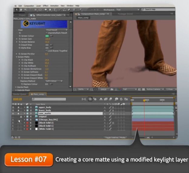Click the timeline layer search field
This screenshot has height=173, width=189.
tap(49, 99)
